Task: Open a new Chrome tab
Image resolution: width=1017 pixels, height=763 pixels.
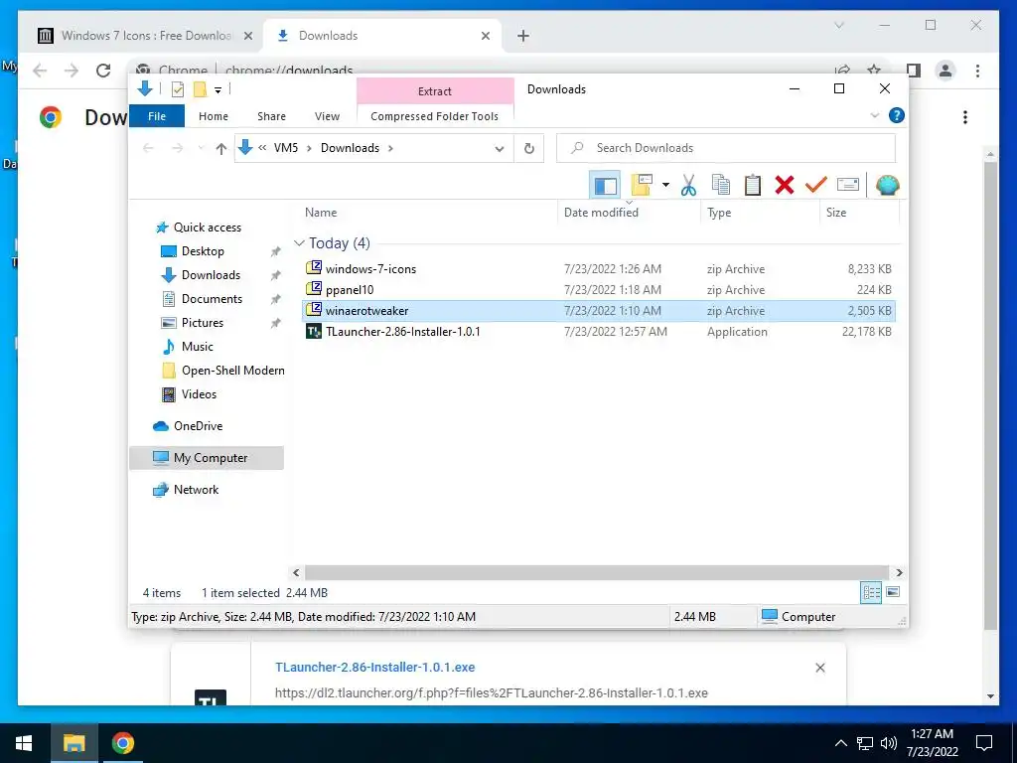Action: point(522,36)
